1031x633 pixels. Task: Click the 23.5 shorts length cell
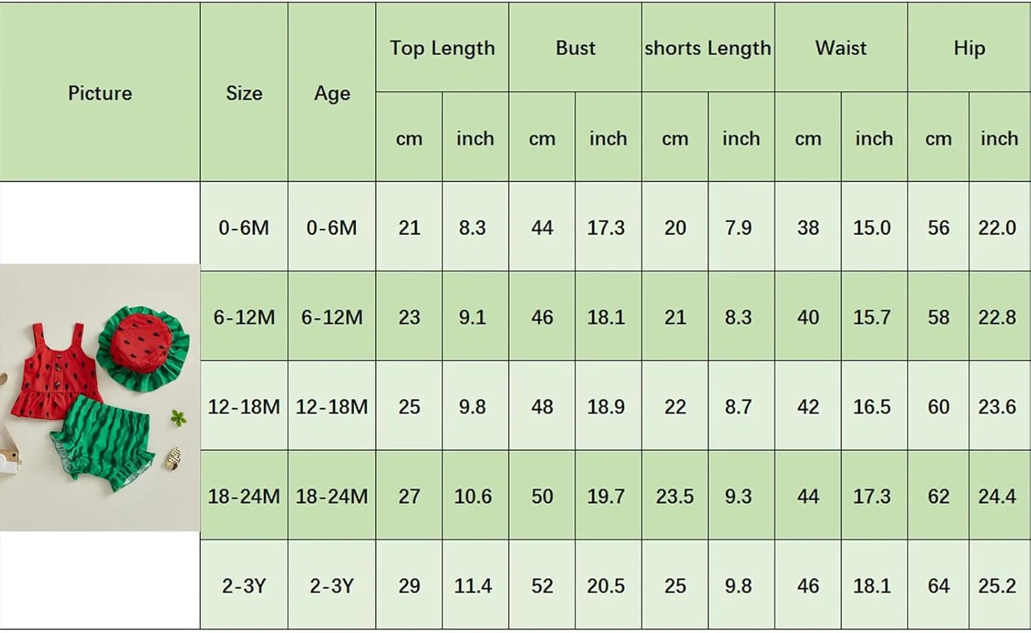(675, 496)
